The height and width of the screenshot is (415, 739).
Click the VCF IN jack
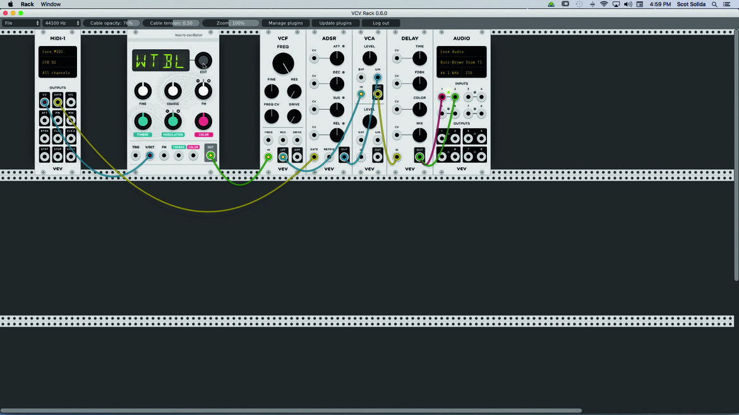268,156
